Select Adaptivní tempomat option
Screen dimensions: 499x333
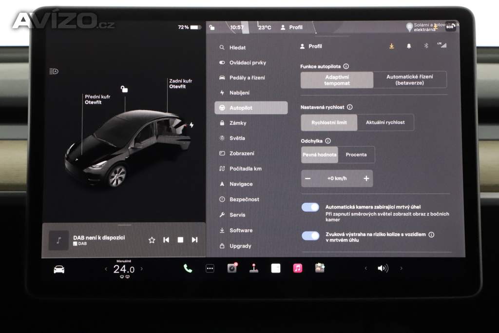pyautogui.click(x=337, y=80)
